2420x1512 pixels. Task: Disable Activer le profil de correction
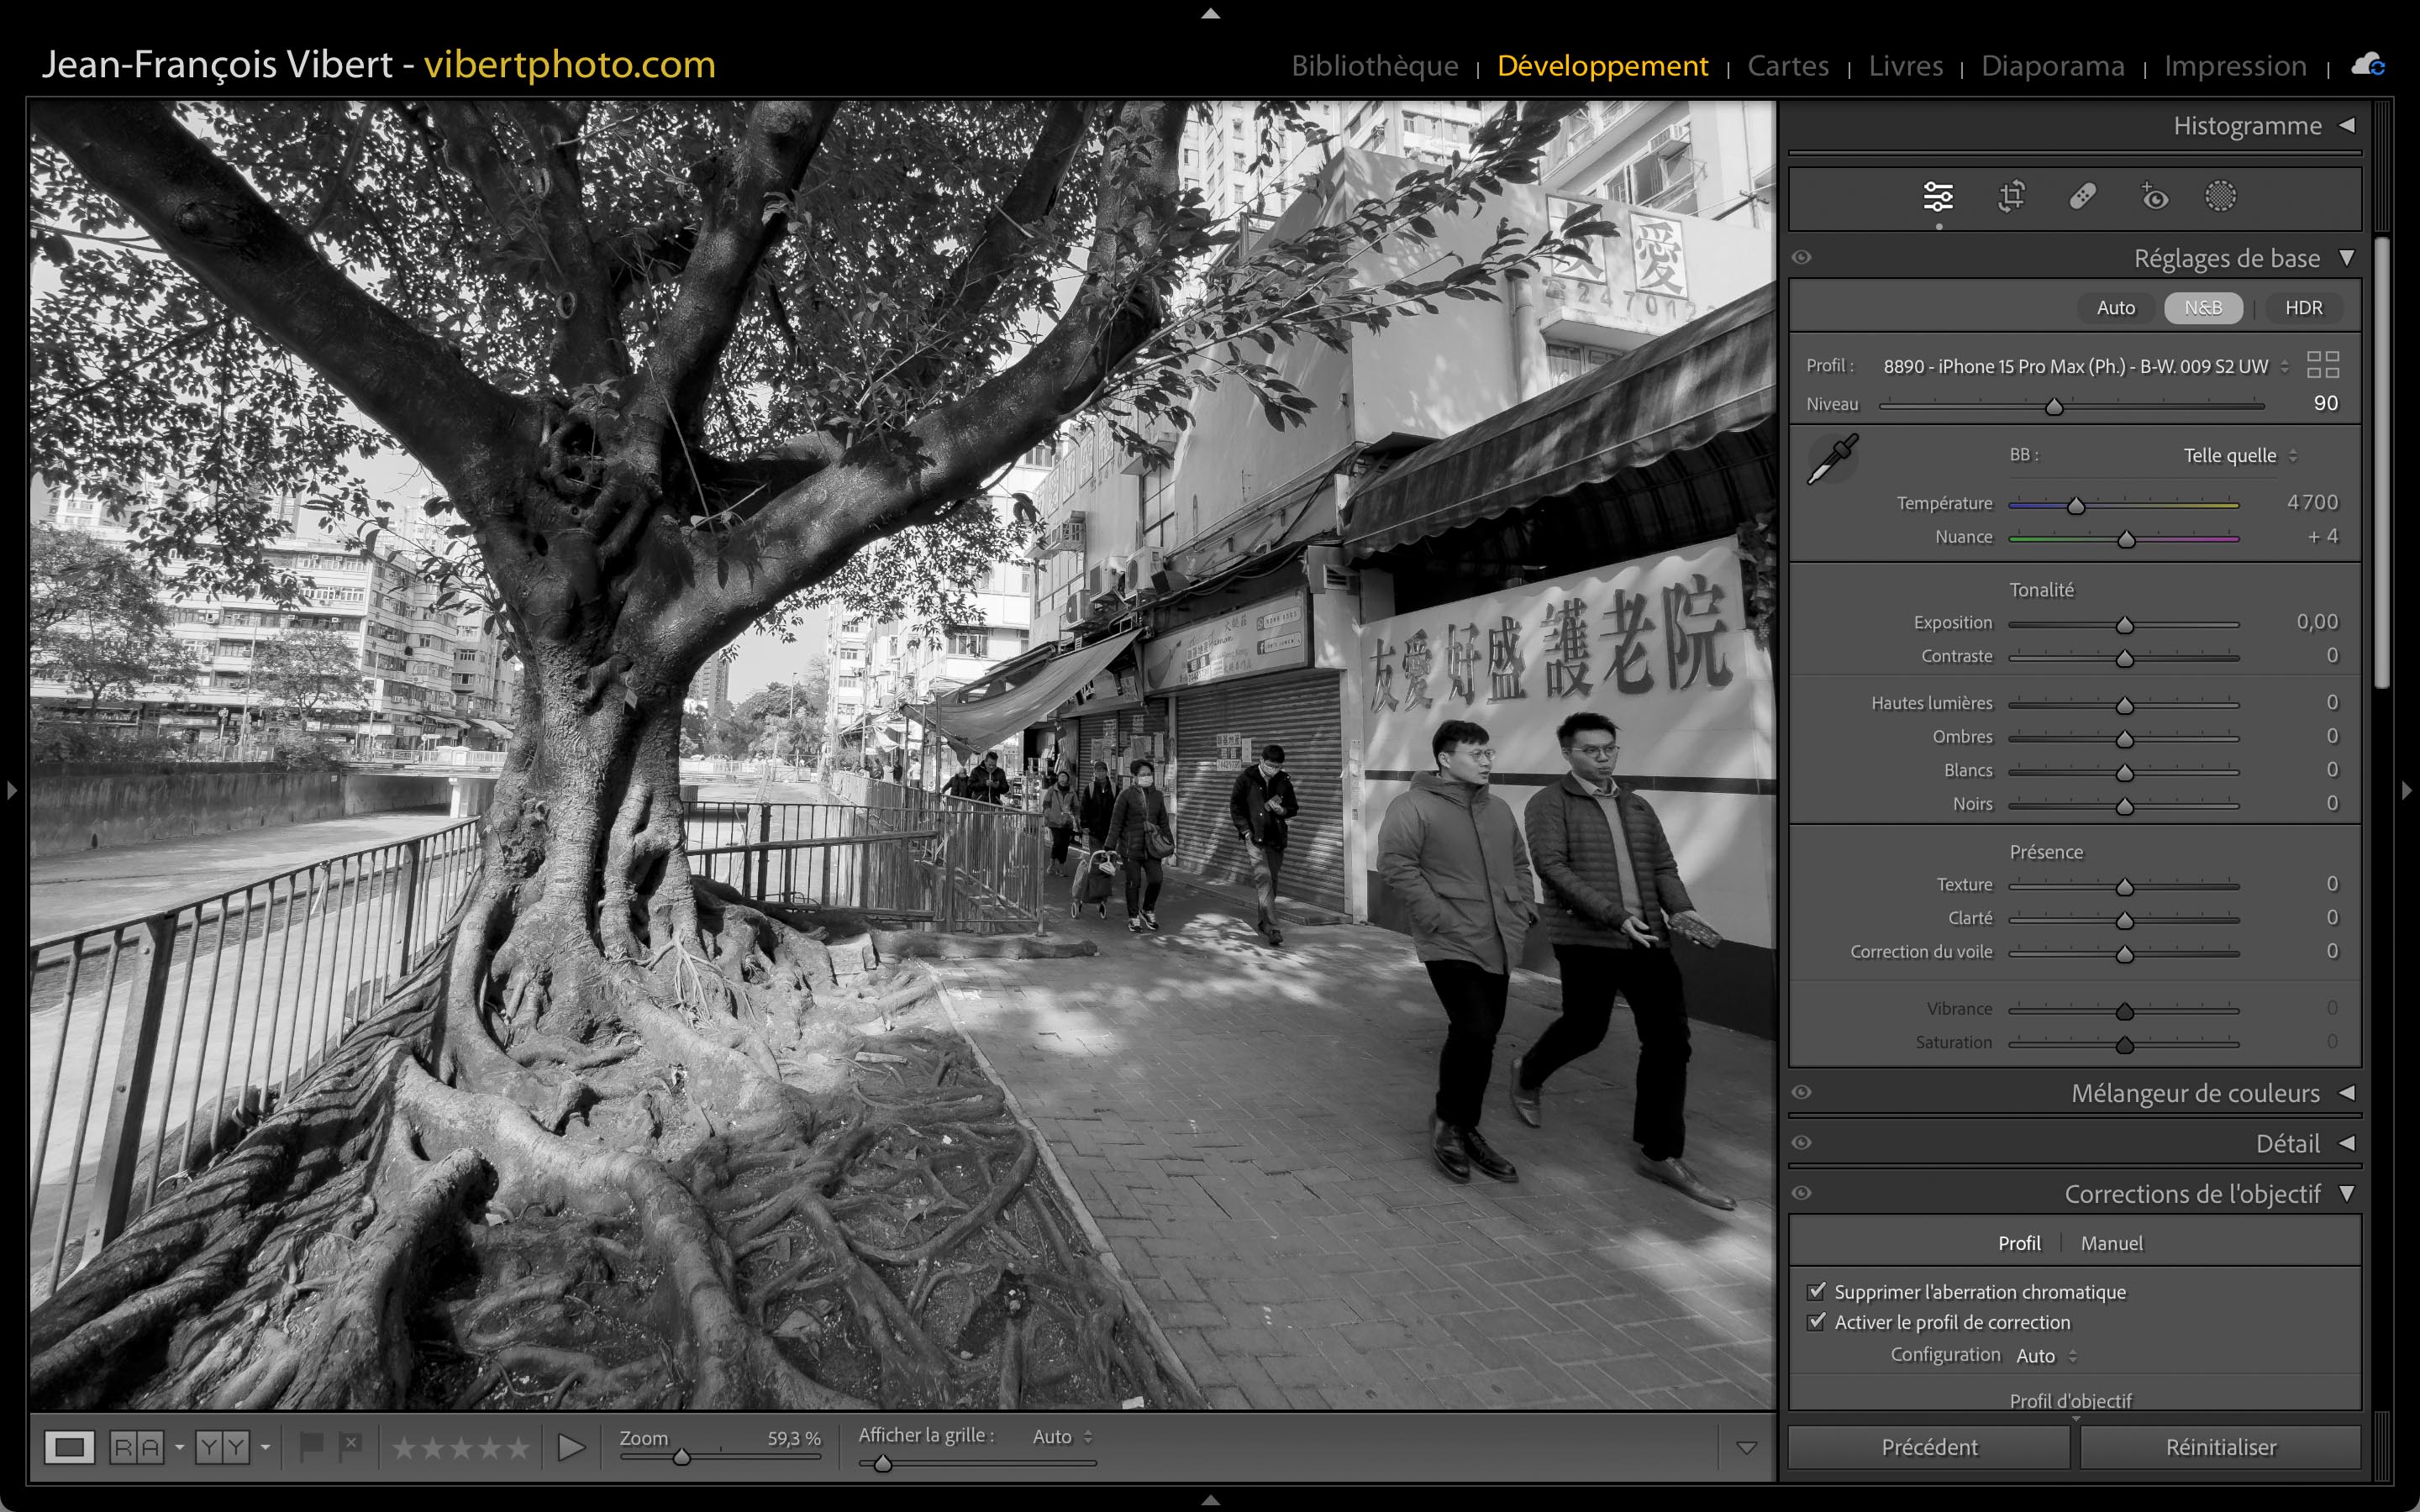point(1817,1321)
